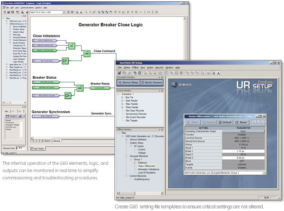The height and width of the screenshot is (211, 284).
Task: Expand the East Feeder node in Online Window
Action: pyautogui.click(x=122, y=101)
